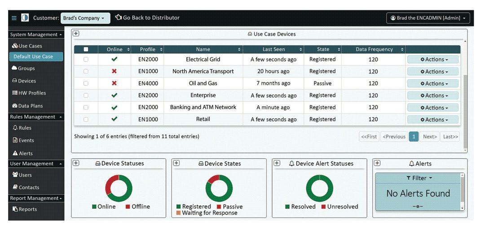Click the app logo icon in header
Screen dimensions: 485x227
[25, 18]
